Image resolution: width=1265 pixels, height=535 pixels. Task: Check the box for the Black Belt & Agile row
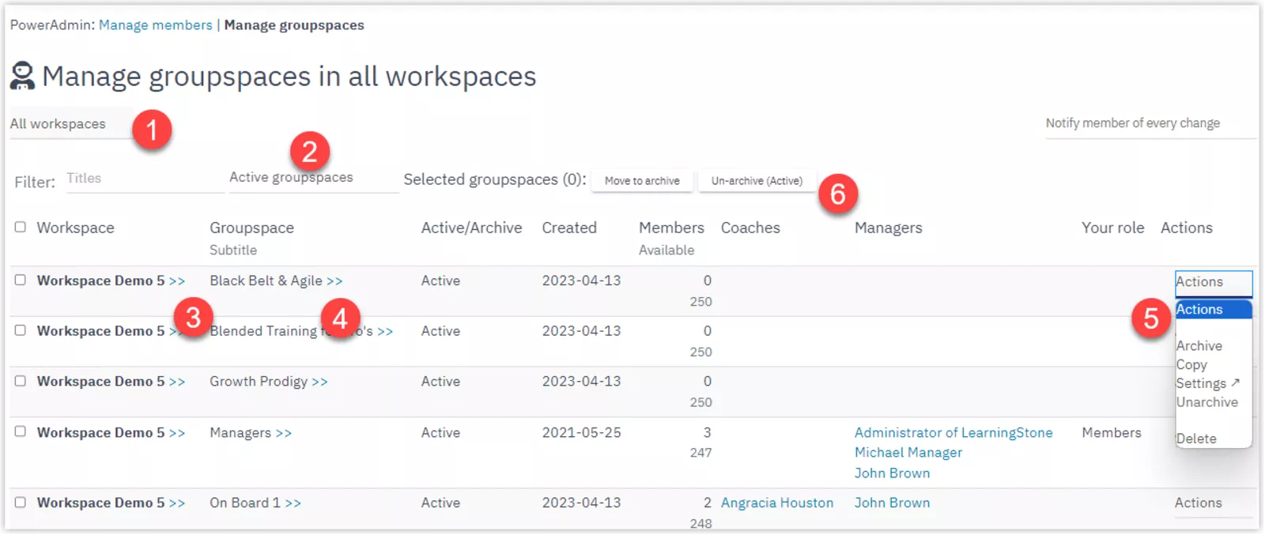tap(21, 280)
